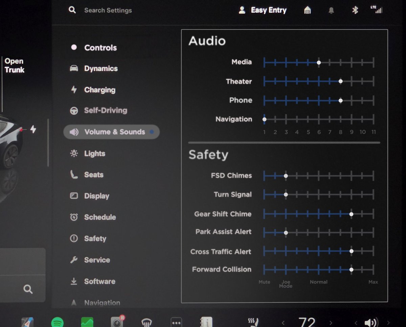This screenshot has width=406, height=327.
Task: Adjust the Media volume slider handle
Action: 319,62
